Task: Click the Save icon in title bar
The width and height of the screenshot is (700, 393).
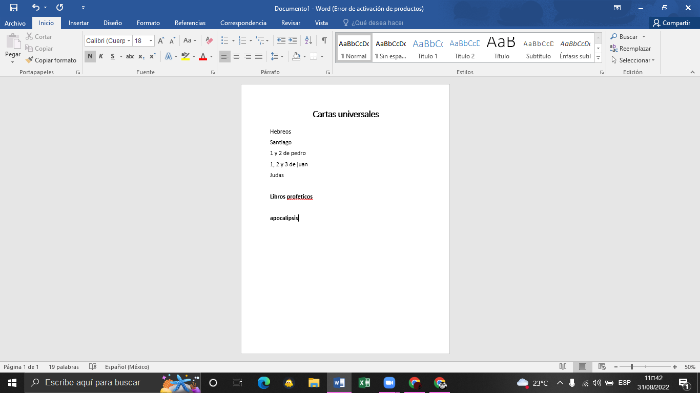Action: coord(14,8)
